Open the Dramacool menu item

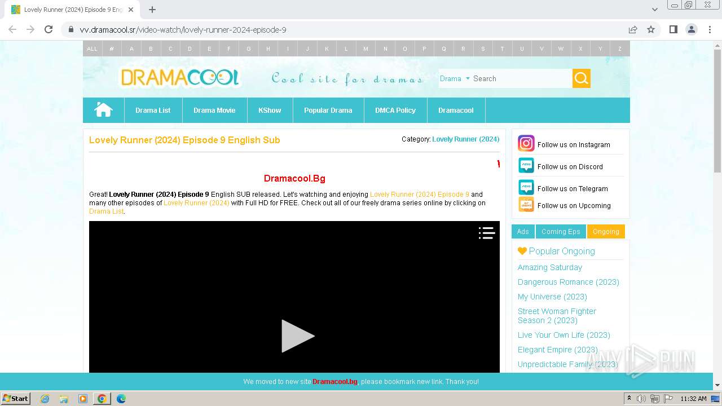(456, 110)
